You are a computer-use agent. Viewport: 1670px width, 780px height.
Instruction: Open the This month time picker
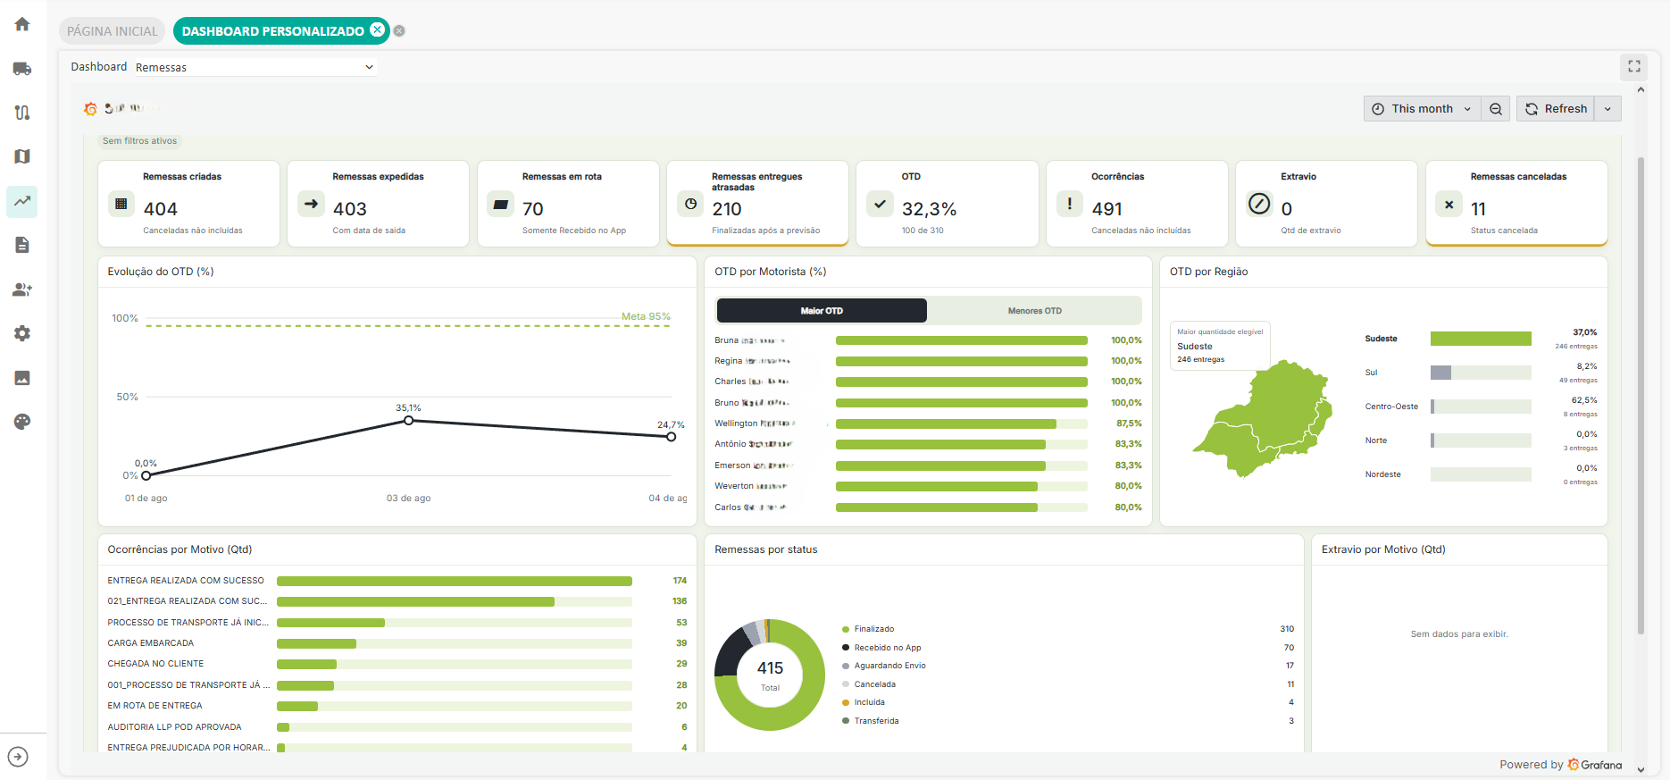coord(1422,109)
